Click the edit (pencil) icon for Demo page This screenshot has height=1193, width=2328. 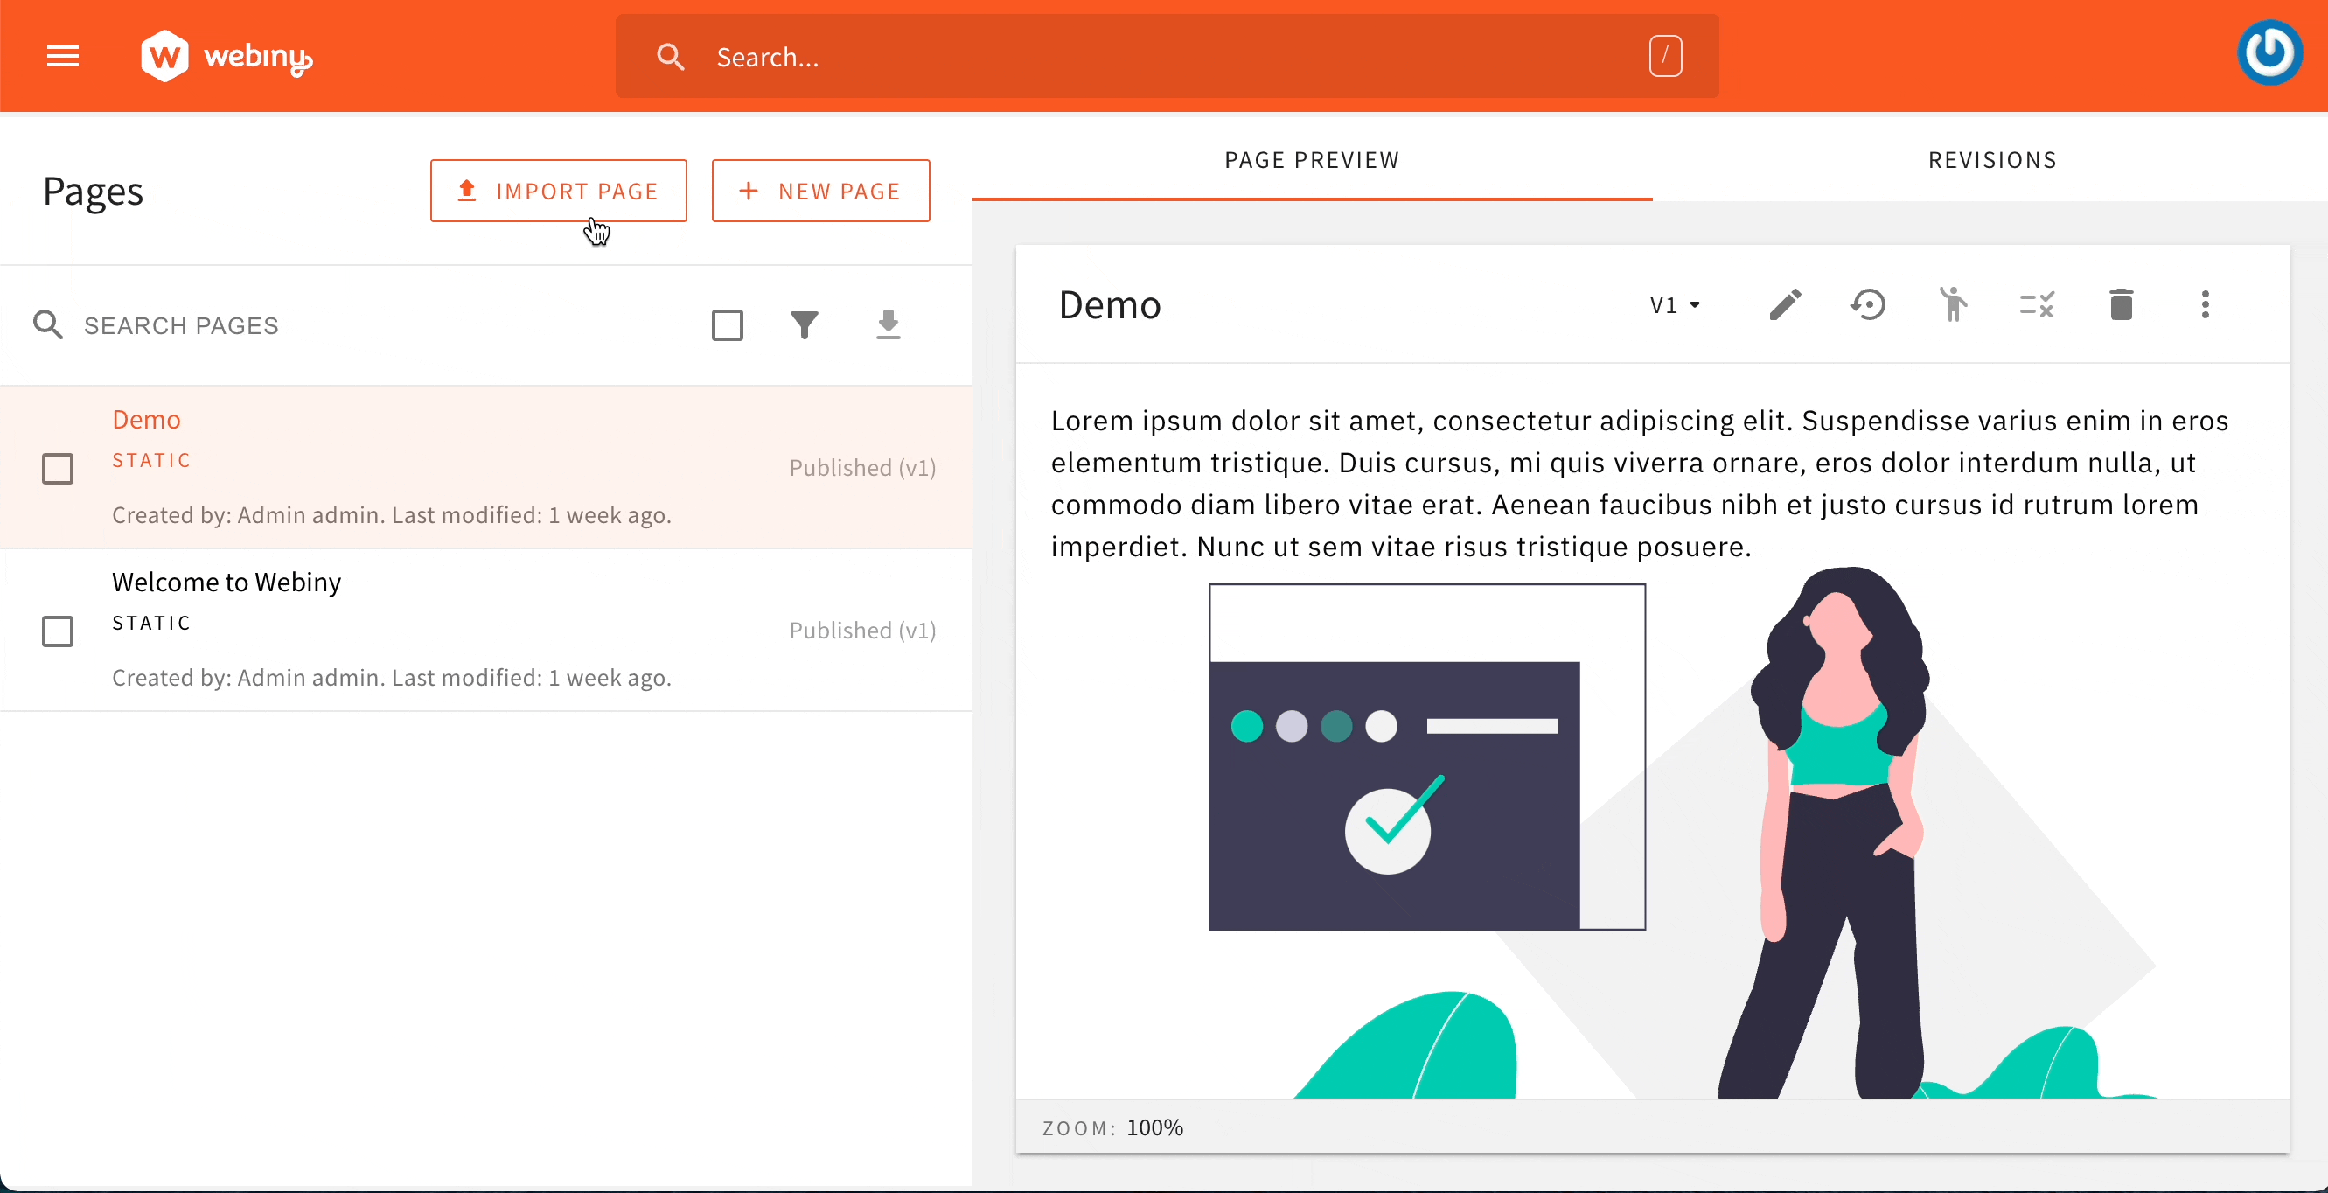pyautogui.click(x=1785, y=304)
